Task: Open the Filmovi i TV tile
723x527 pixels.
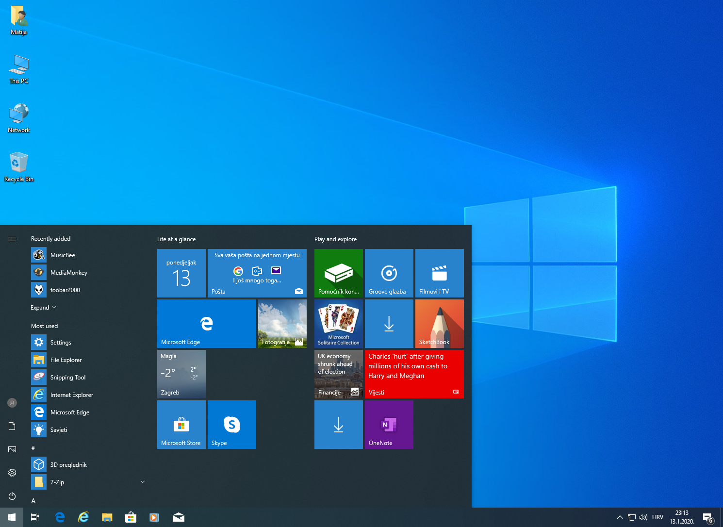Action: 440,273
